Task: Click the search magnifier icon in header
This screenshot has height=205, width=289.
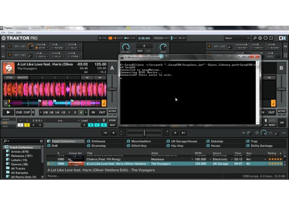Action: (x=255, y=38)
